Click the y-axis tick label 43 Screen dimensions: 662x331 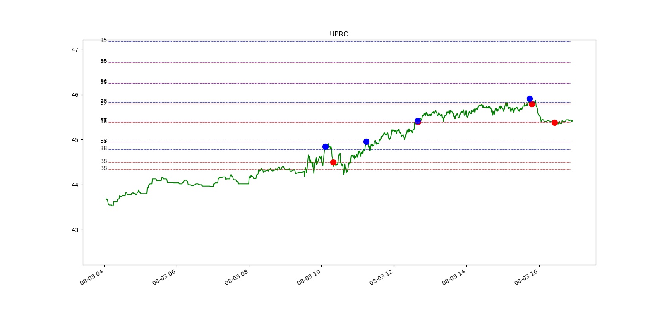click(x=75, y=230)
